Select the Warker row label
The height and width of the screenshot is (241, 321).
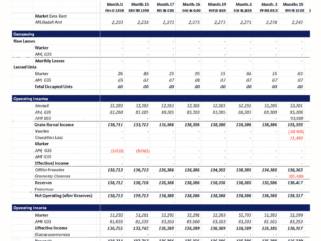(x=41, y=48)
